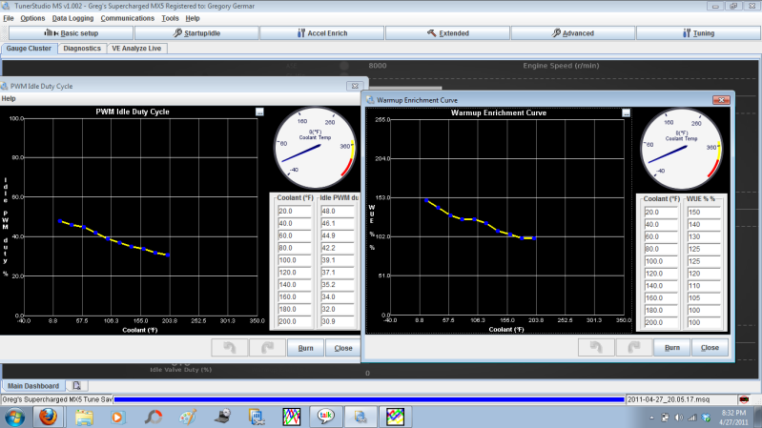Click small corner icon on Warmup Enrichment graph
Screen dimensions: 762x428
point(626,112)
